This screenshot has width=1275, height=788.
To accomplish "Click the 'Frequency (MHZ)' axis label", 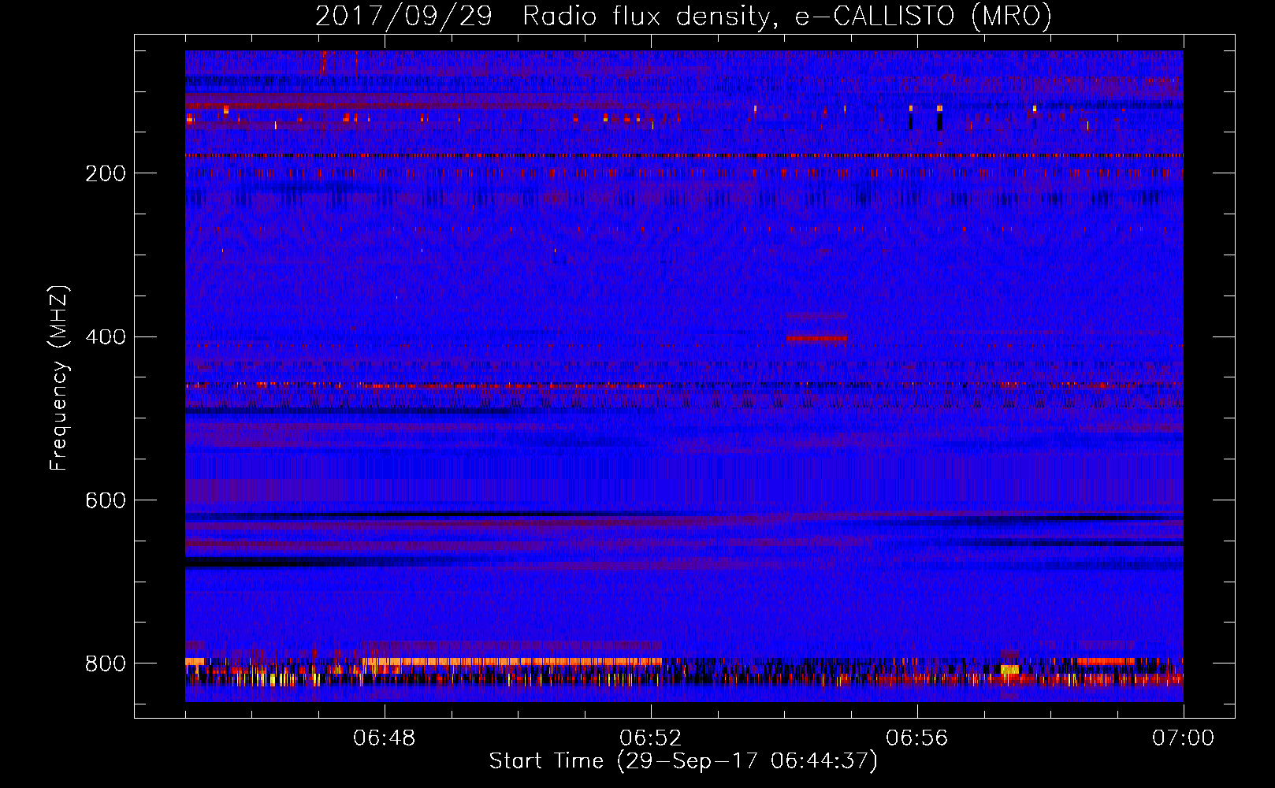I will click(59, 378).
